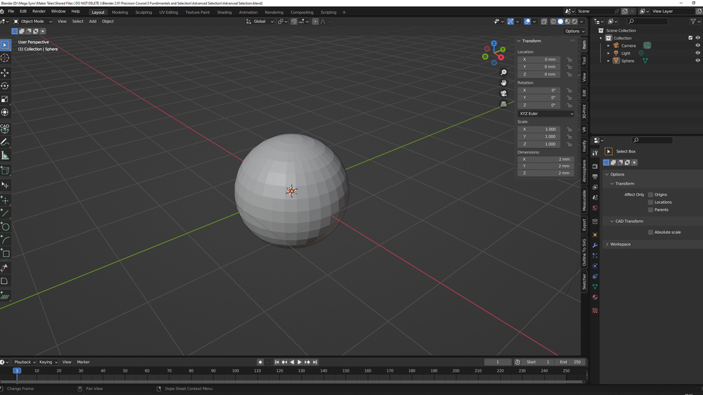This screenshot has width=703, height=395.
Task: Open the Object Mode dropdown
Action: tap(32, 21)
